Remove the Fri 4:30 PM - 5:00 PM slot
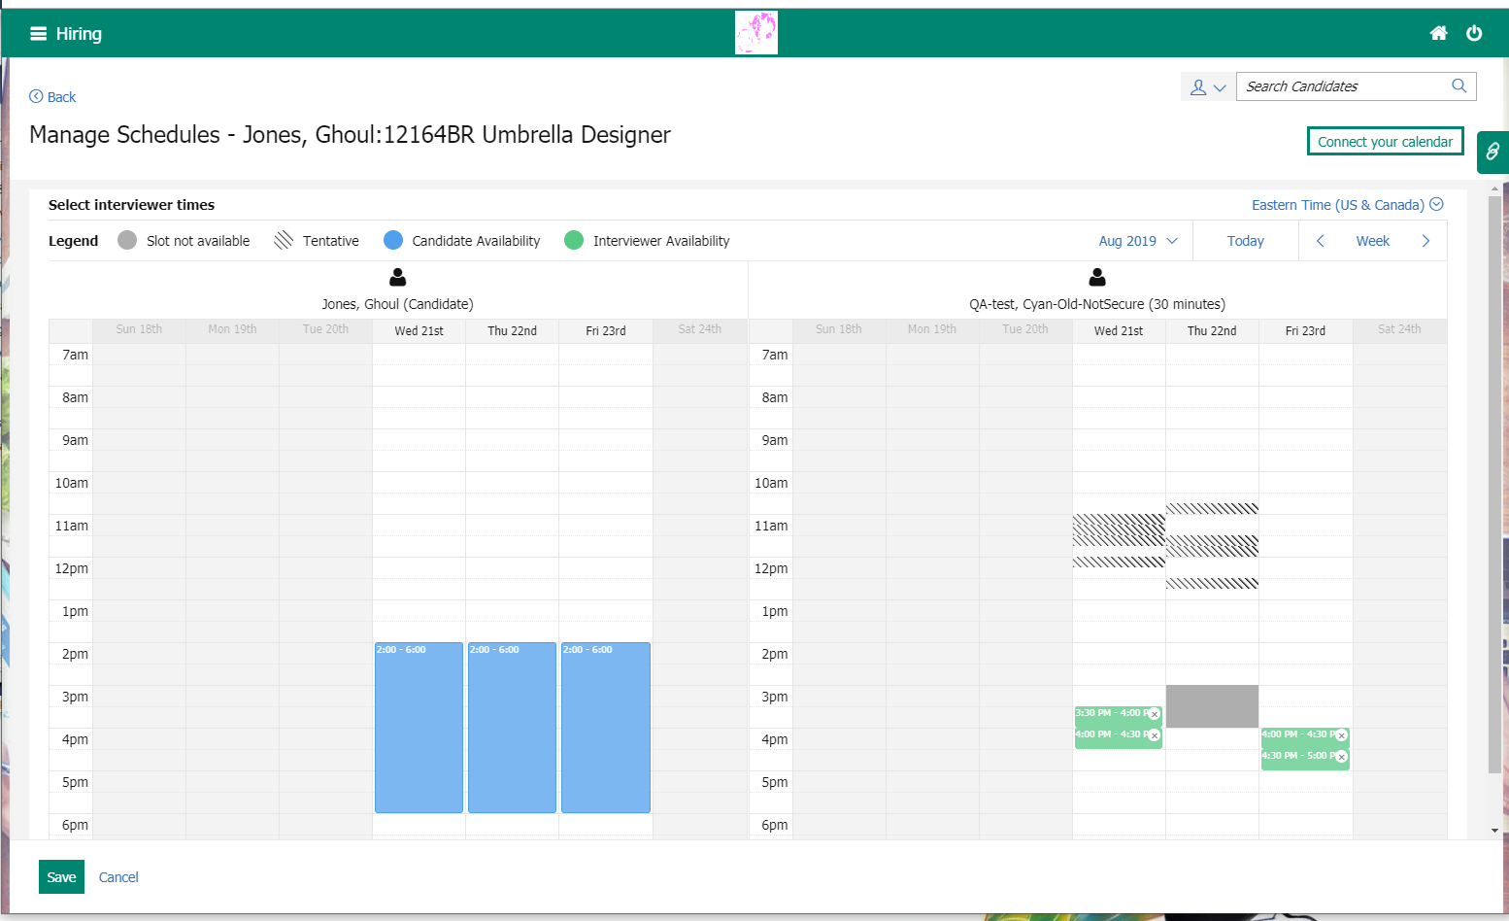 click(x=1341, y=757)
